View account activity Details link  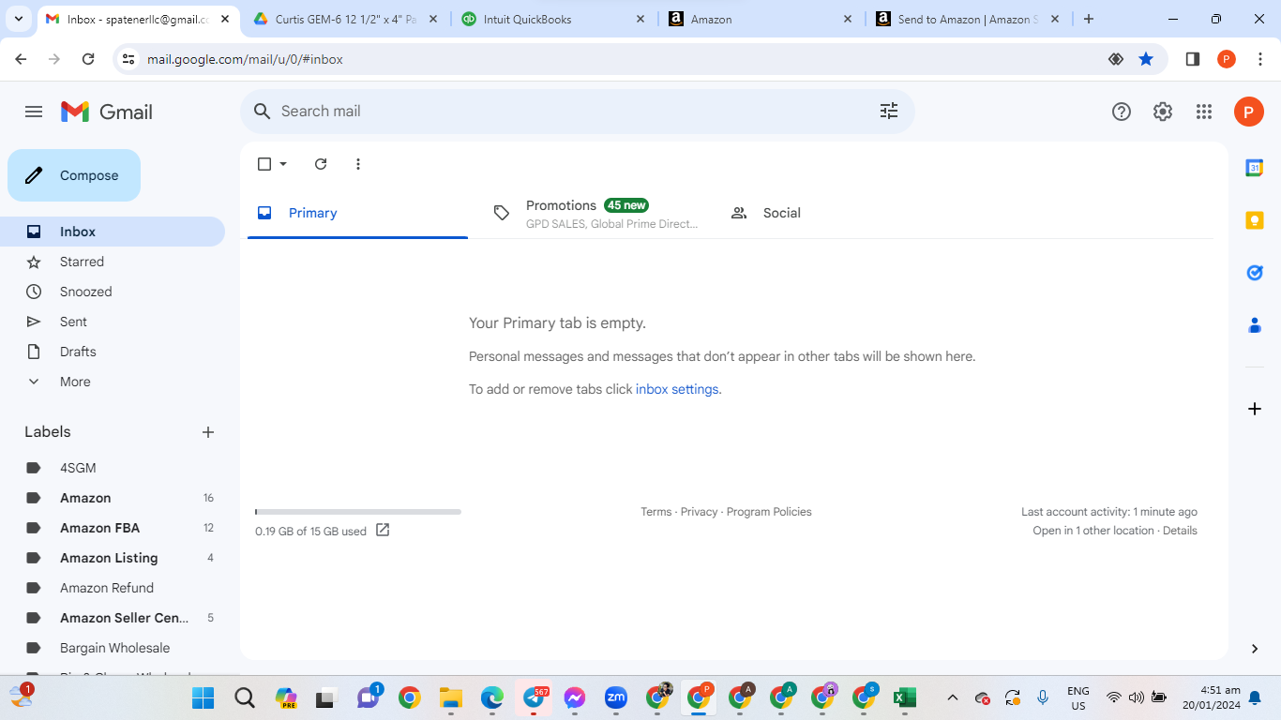coord(1180,531)
